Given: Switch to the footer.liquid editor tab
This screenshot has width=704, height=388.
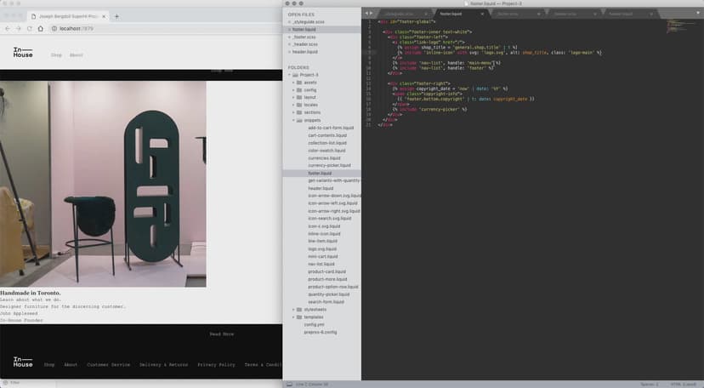Looking at the screenshot, I should point(451,14).
